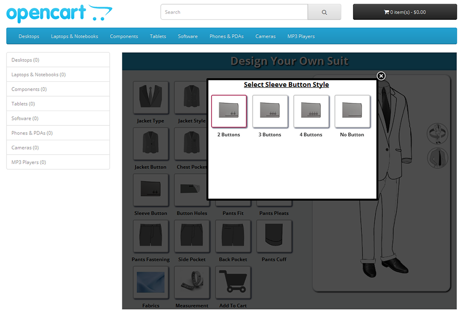Click the Select Sleeve Button Style title

[x=286, y=85]
